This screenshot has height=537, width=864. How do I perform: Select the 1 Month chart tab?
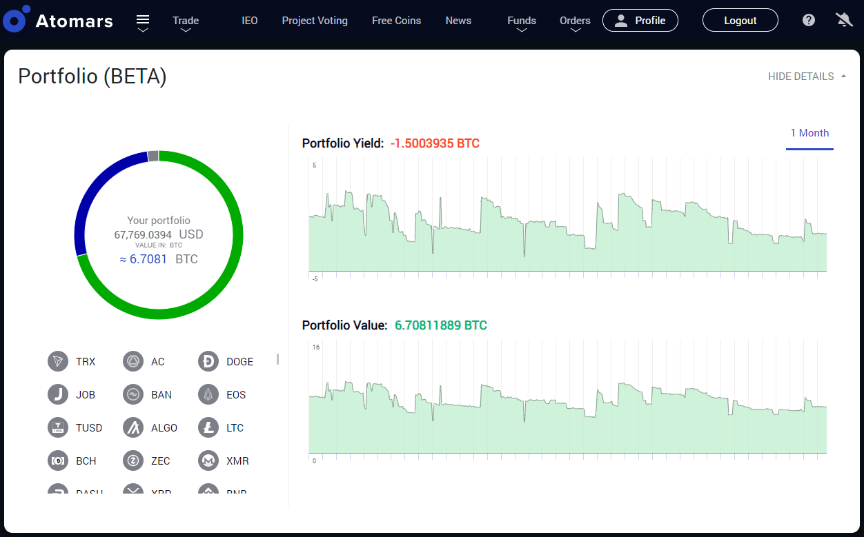pyautogui.click(x=809, y=133)
